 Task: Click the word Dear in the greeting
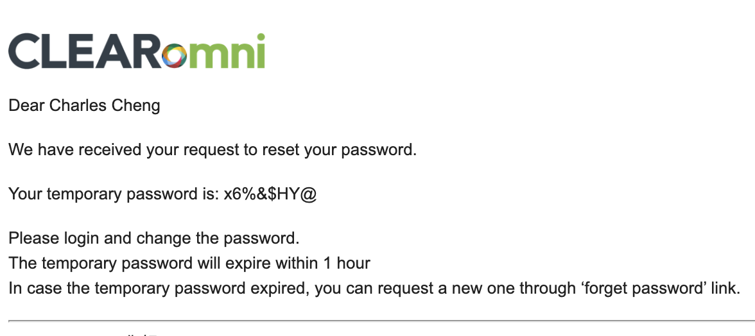26,105
